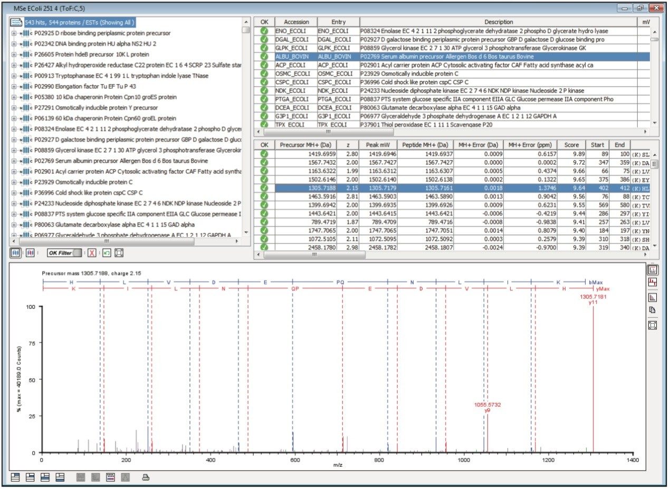Click the horizontal scrollbar thumb under the protein table

click(x=328, y=131)
